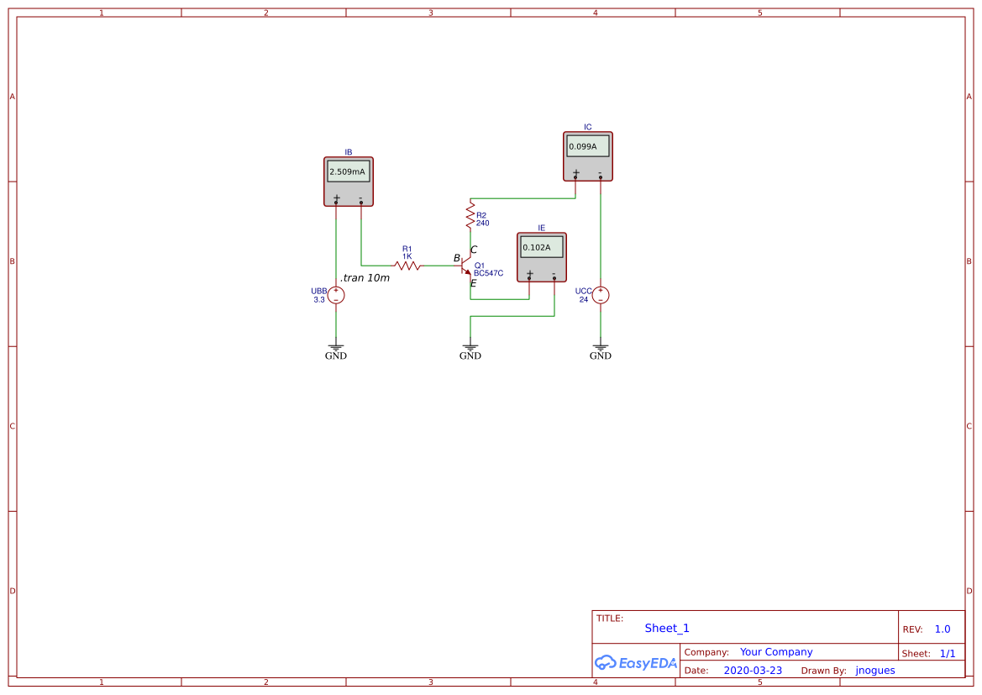Select resistor R1 in the schematic

click(408, 265)
